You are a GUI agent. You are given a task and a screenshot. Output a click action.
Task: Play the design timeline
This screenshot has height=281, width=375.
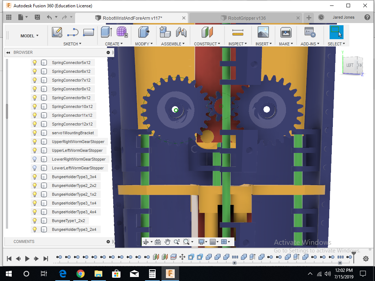coord(27,259)
